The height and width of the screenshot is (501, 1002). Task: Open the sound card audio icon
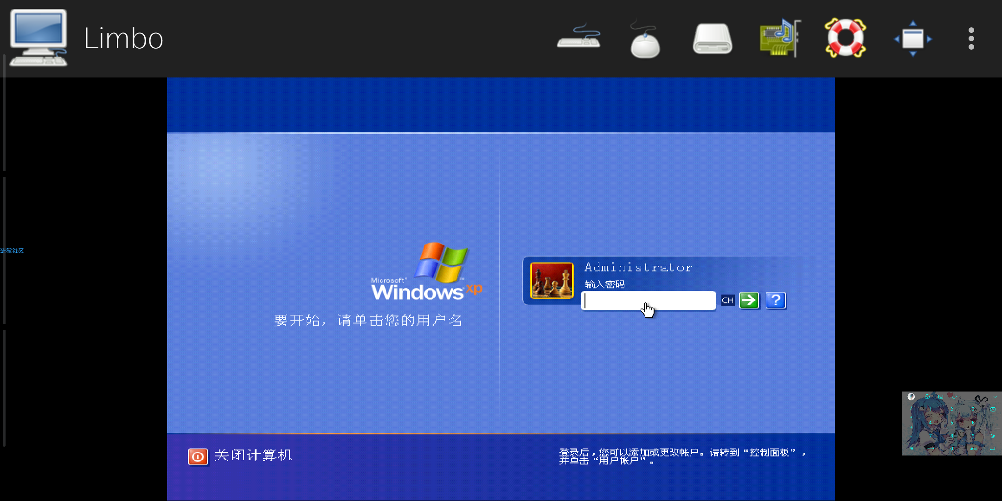[780, 38]
